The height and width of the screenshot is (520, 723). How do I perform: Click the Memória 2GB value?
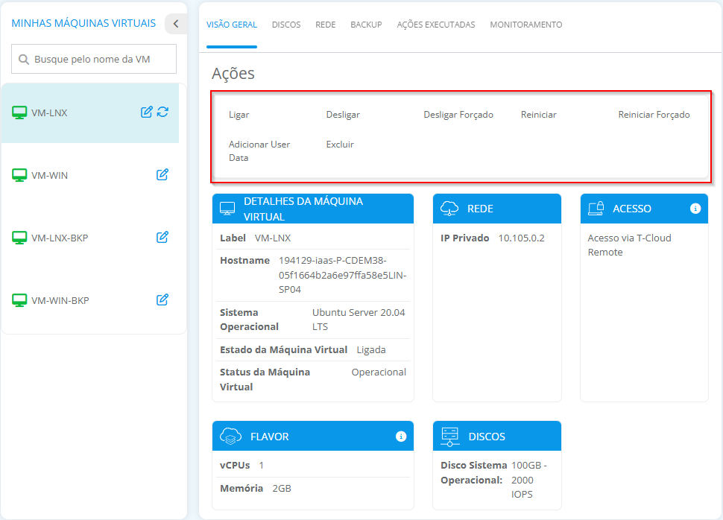pyautogui.click(x=282, y=488)
